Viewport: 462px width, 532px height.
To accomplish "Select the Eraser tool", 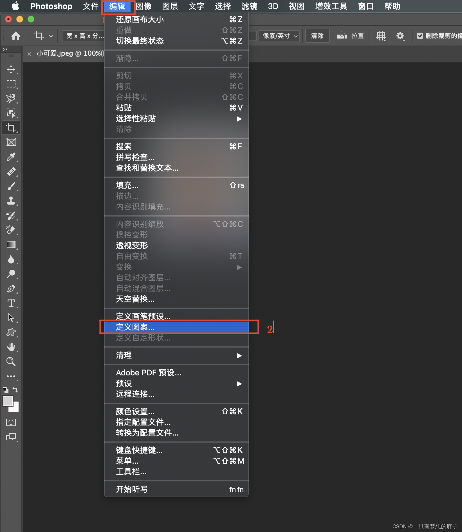I will coord(11,230).
